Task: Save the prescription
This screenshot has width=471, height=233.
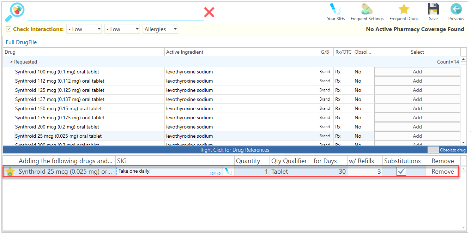Action: [x=433, y=12]
